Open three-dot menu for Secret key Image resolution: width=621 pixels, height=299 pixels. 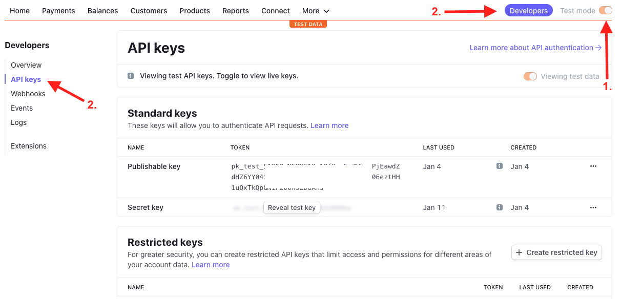[593, 207]
